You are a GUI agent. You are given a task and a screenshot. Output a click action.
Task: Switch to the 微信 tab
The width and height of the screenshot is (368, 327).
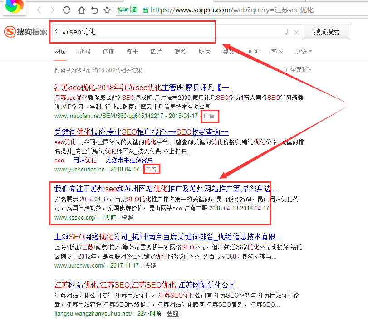tap(108, 51)
